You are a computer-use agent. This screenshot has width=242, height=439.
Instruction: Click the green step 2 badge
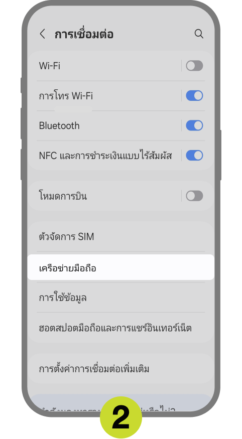click(121, 417)
